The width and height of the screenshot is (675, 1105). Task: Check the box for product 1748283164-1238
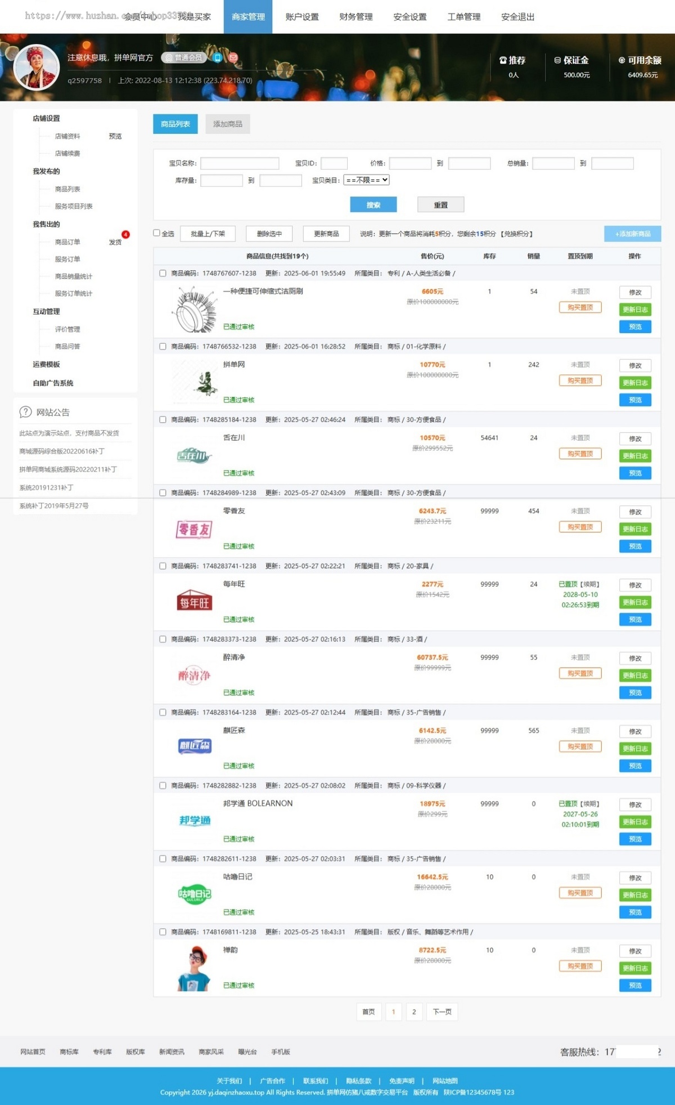coord(163,712)
